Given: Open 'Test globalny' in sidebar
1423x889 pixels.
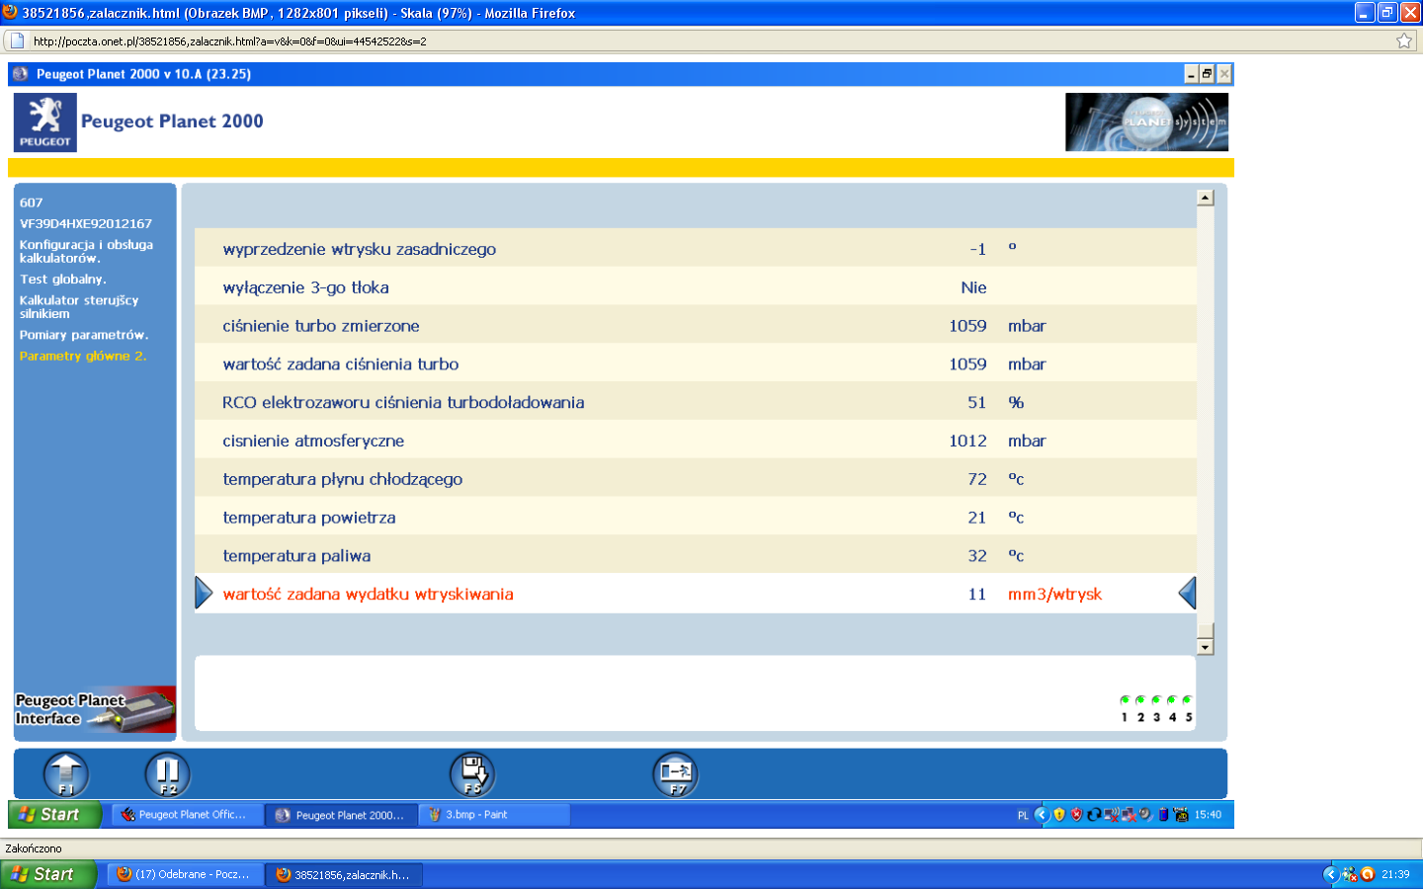Looking at the screenshot, I should (x=63, y=280).
